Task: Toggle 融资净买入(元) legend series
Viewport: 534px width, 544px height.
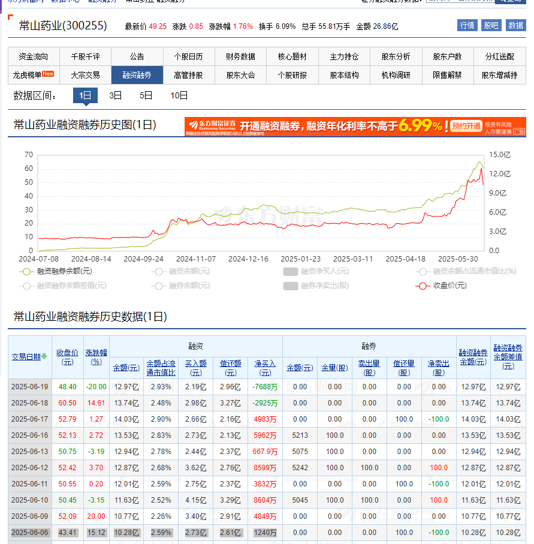Action: tap(316, 271)
